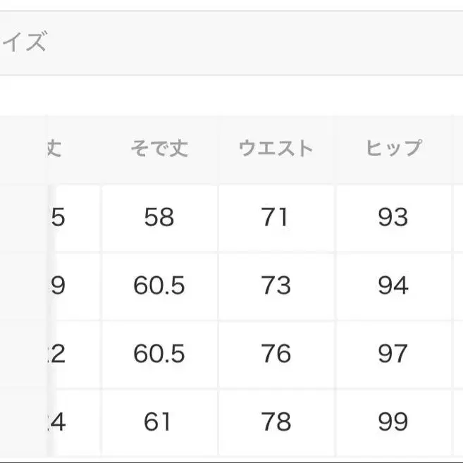463x463 pixels.
Task: Select the ウエスト column header
Action: pyautogui.click(x=276, y=149)
